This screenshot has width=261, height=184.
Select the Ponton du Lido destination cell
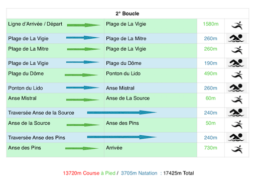coord(151,75)
